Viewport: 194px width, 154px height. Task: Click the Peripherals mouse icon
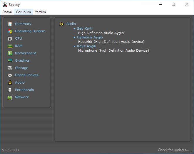[x=10, y=90]
